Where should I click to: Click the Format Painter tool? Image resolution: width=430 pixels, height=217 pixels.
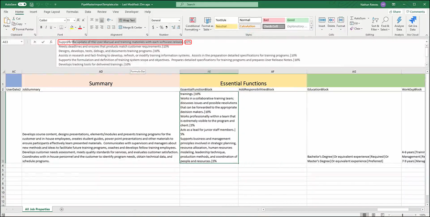pyautogui.click(x=22, y=29)
